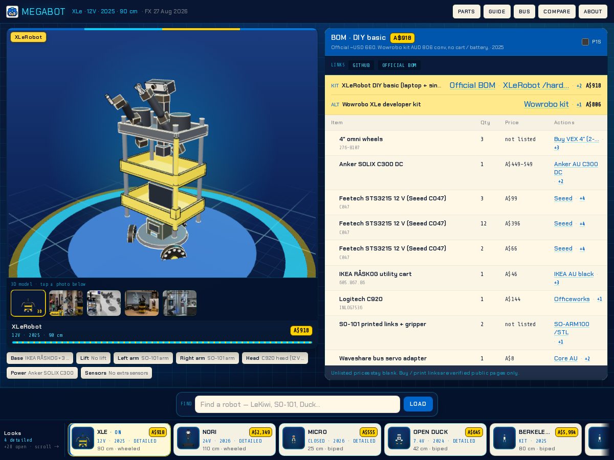Open the BUS tab
The width and height of the screenshot is (614, 460).
pos(524,12)
